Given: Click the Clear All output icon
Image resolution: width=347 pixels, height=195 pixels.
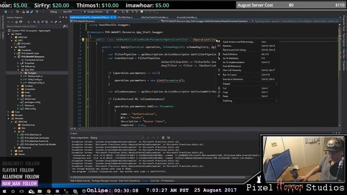Looking at the screenshot, I should (163, 138).
